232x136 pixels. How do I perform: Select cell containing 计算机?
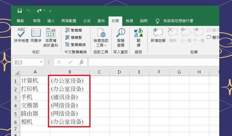tap(35, 80)
